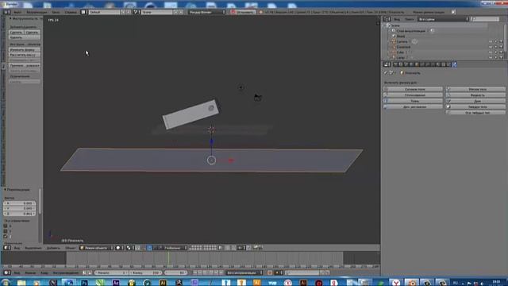Image resolution: width=508 pixels, height=286 pixels.
Task: Open the properties editor type icon
Action: (387, 64)
